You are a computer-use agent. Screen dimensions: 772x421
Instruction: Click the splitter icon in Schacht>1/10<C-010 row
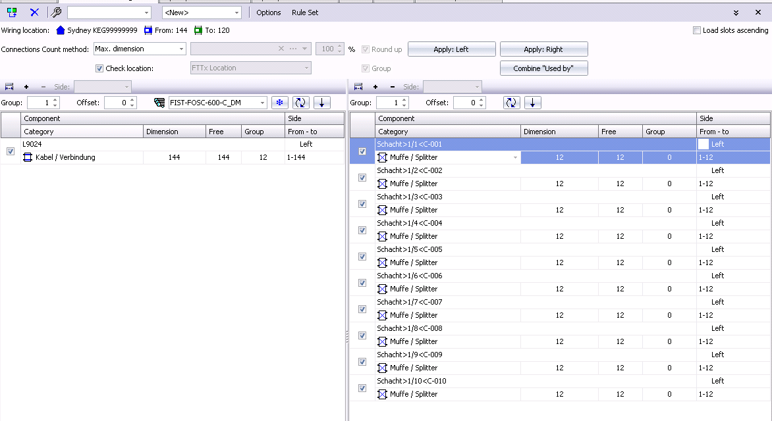tap(382, 394)
